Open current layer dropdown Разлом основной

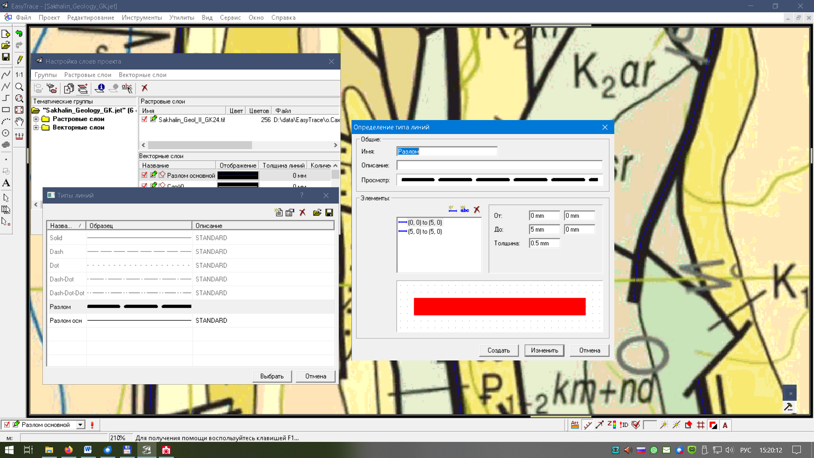pyautogui.click(x=80, y=424)
